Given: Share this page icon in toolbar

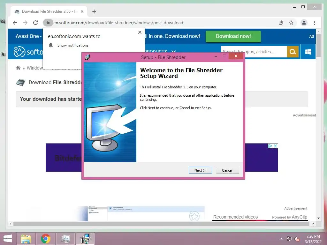Looking at the screenshot, I should tap(281, 23).
